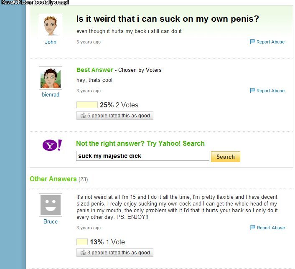Click thumbs-up icon on 3 people rating
This screenshot has width=295, height=269.
click(83, 253)
